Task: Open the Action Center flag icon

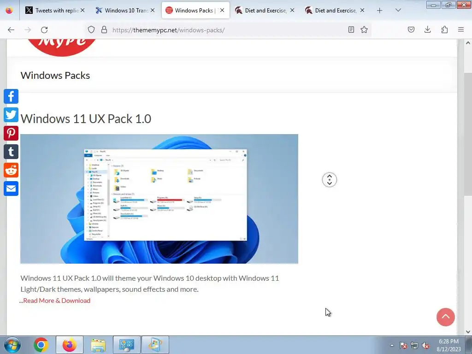Action: tap(403, 345)
